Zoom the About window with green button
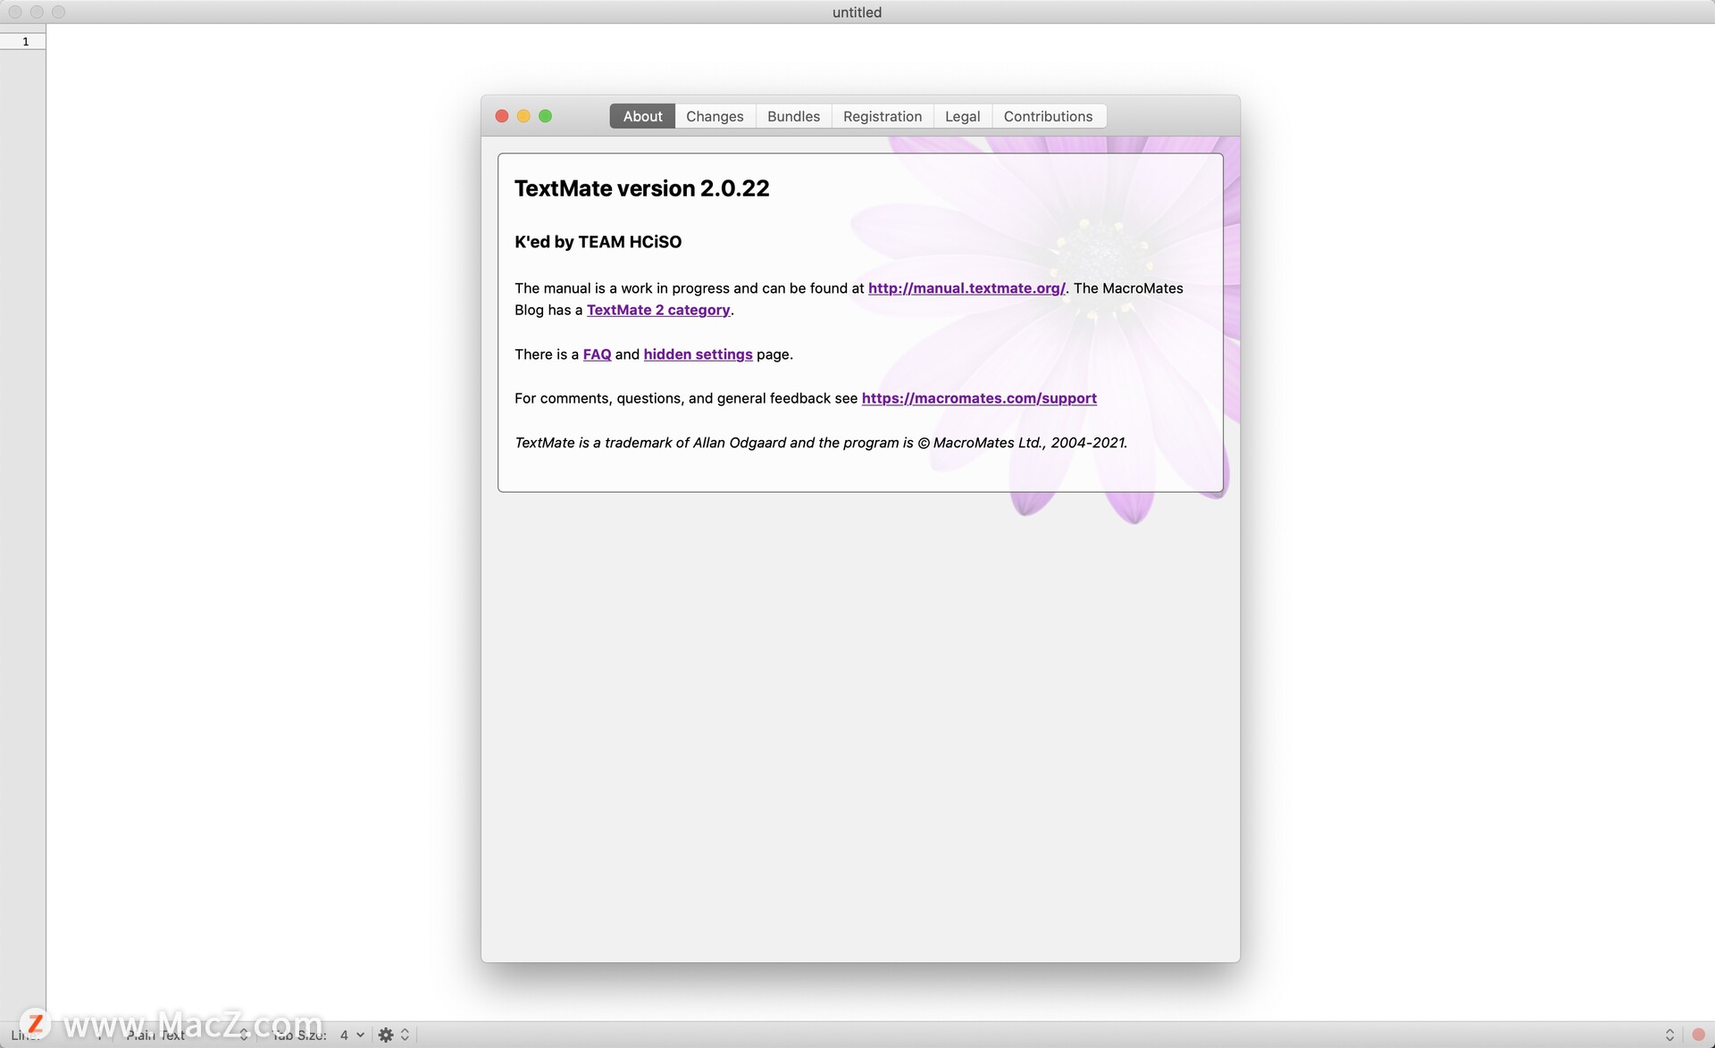The image size is (1715, 1048). pos(546,116)
